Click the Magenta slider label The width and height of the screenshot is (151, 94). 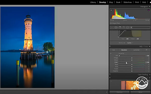tap(115, 71)
